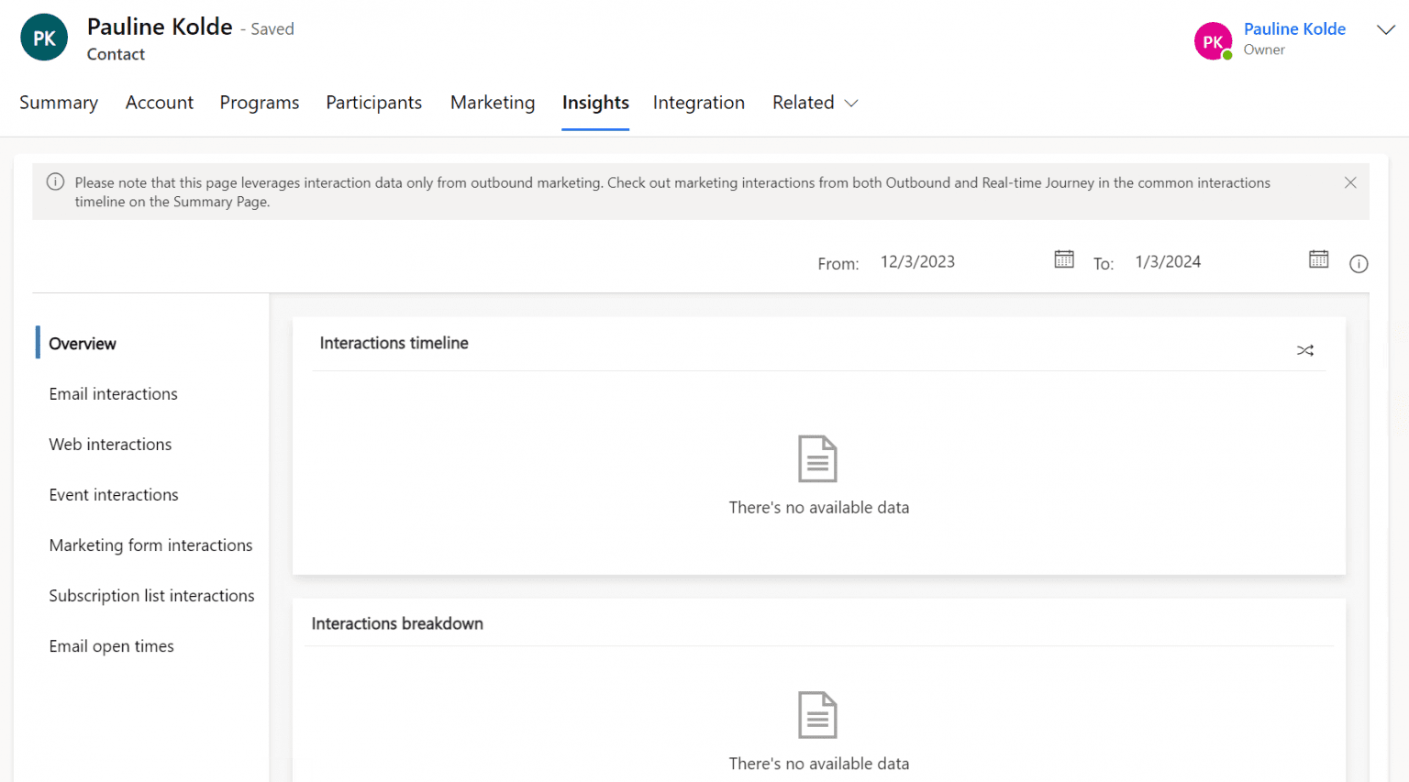The height and width of the screenshot is (782, 1409).
Task: Click the PK contact avatar at top left
Action: (x=43, y=37)
